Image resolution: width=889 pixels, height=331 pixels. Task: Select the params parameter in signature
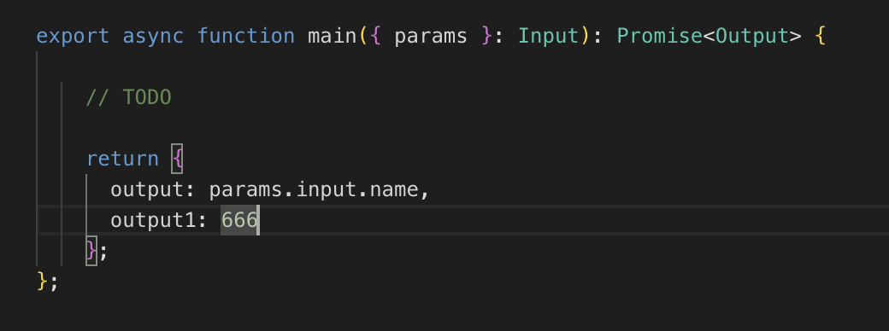point(431,37)
